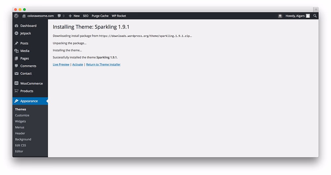
Task: Open the New content menu
Action: 77,16
